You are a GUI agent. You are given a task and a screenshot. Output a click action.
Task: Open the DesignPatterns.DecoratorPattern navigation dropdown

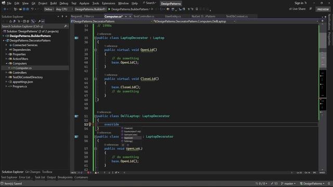[111, 21]
